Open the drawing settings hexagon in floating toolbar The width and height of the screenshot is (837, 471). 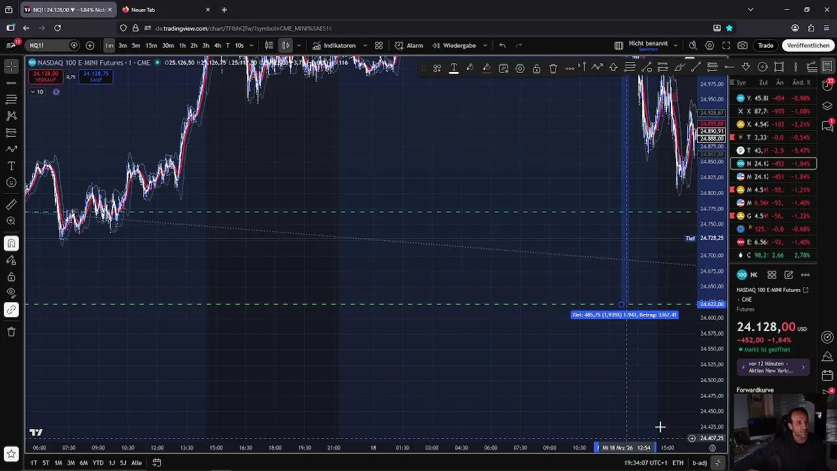[520, 68]
